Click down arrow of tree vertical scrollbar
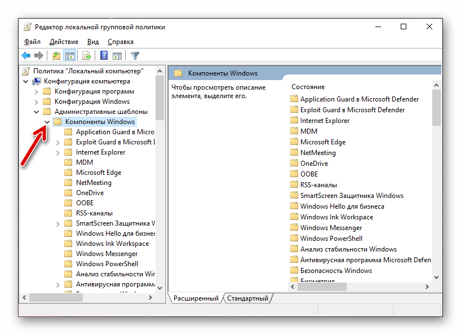This screenshot has width=461, height=335. click(x=159, y=288)
